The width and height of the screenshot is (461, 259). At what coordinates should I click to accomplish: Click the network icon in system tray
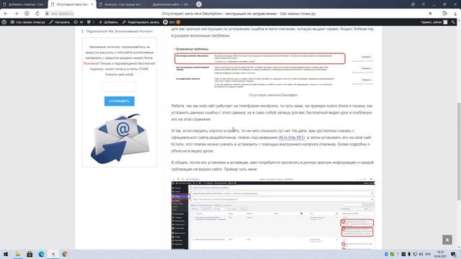tap(415, 254)
